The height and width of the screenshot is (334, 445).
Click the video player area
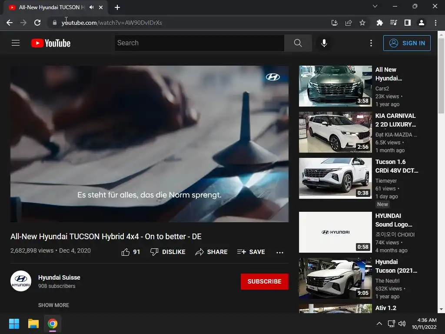coord(149,144)
